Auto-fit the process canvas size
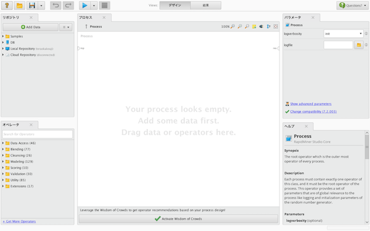The height and width of the screenshot is (231, 370). tap(276, 27)
